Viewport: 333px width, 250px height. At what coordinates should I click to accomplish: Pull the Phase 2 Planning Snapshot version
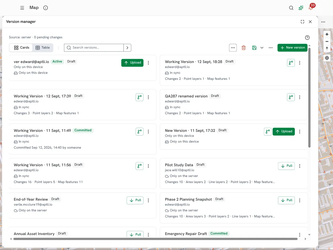pos(286,200)
